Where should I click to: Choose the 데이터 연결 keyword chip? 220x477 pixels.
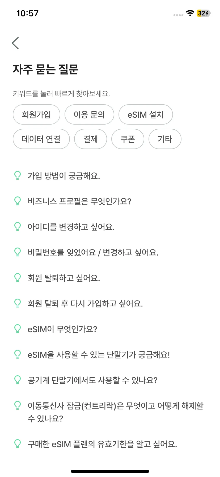click(41, 139)
